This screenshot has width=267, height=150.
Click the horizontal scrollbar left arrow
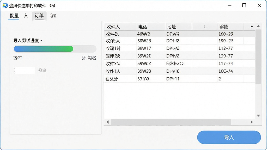[108, 122]
